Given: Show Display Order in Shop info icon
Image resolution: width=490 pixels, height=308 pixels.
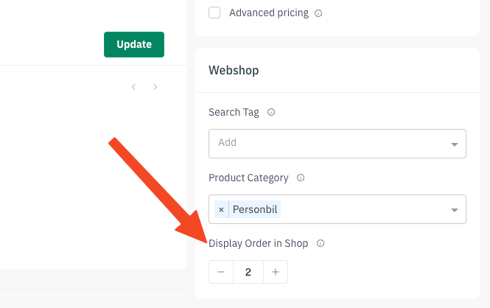Looking at the screenshot, I should point(321,243).
